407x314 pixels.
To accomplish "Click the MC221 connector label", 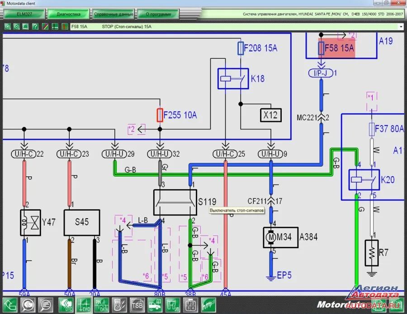I will (x=307, y=118).
